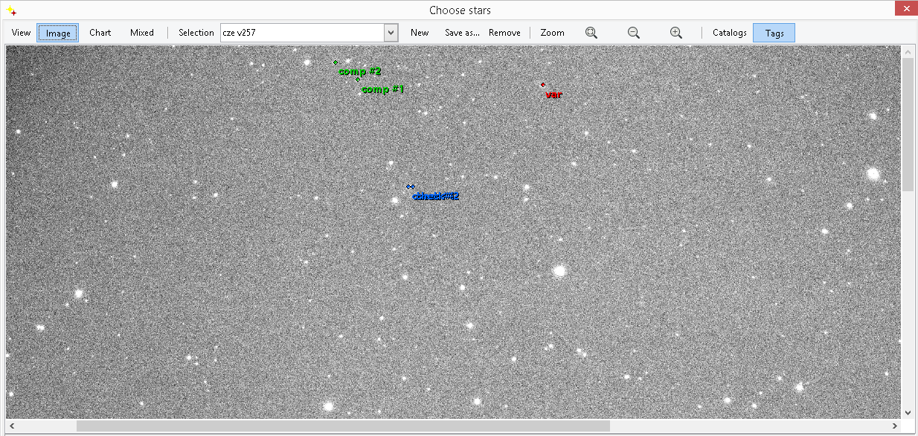Switch to Image view mode
918x436 pixels.
(58, 33)
